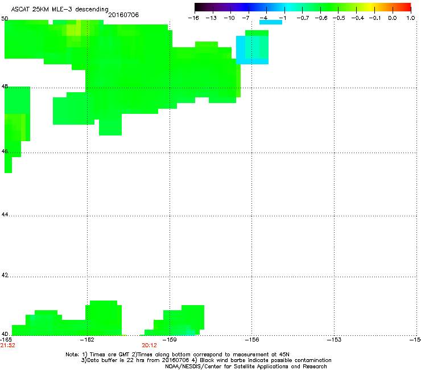
Task: Click the date label 20160706 at top
Action: (123, 15)
